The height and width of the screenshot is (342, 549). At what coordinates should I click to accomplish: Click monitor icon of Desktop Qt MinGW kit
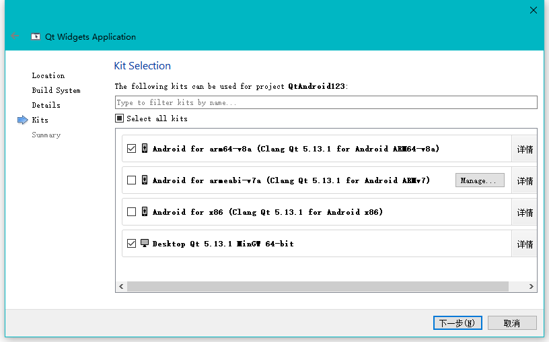coord(145,243)
